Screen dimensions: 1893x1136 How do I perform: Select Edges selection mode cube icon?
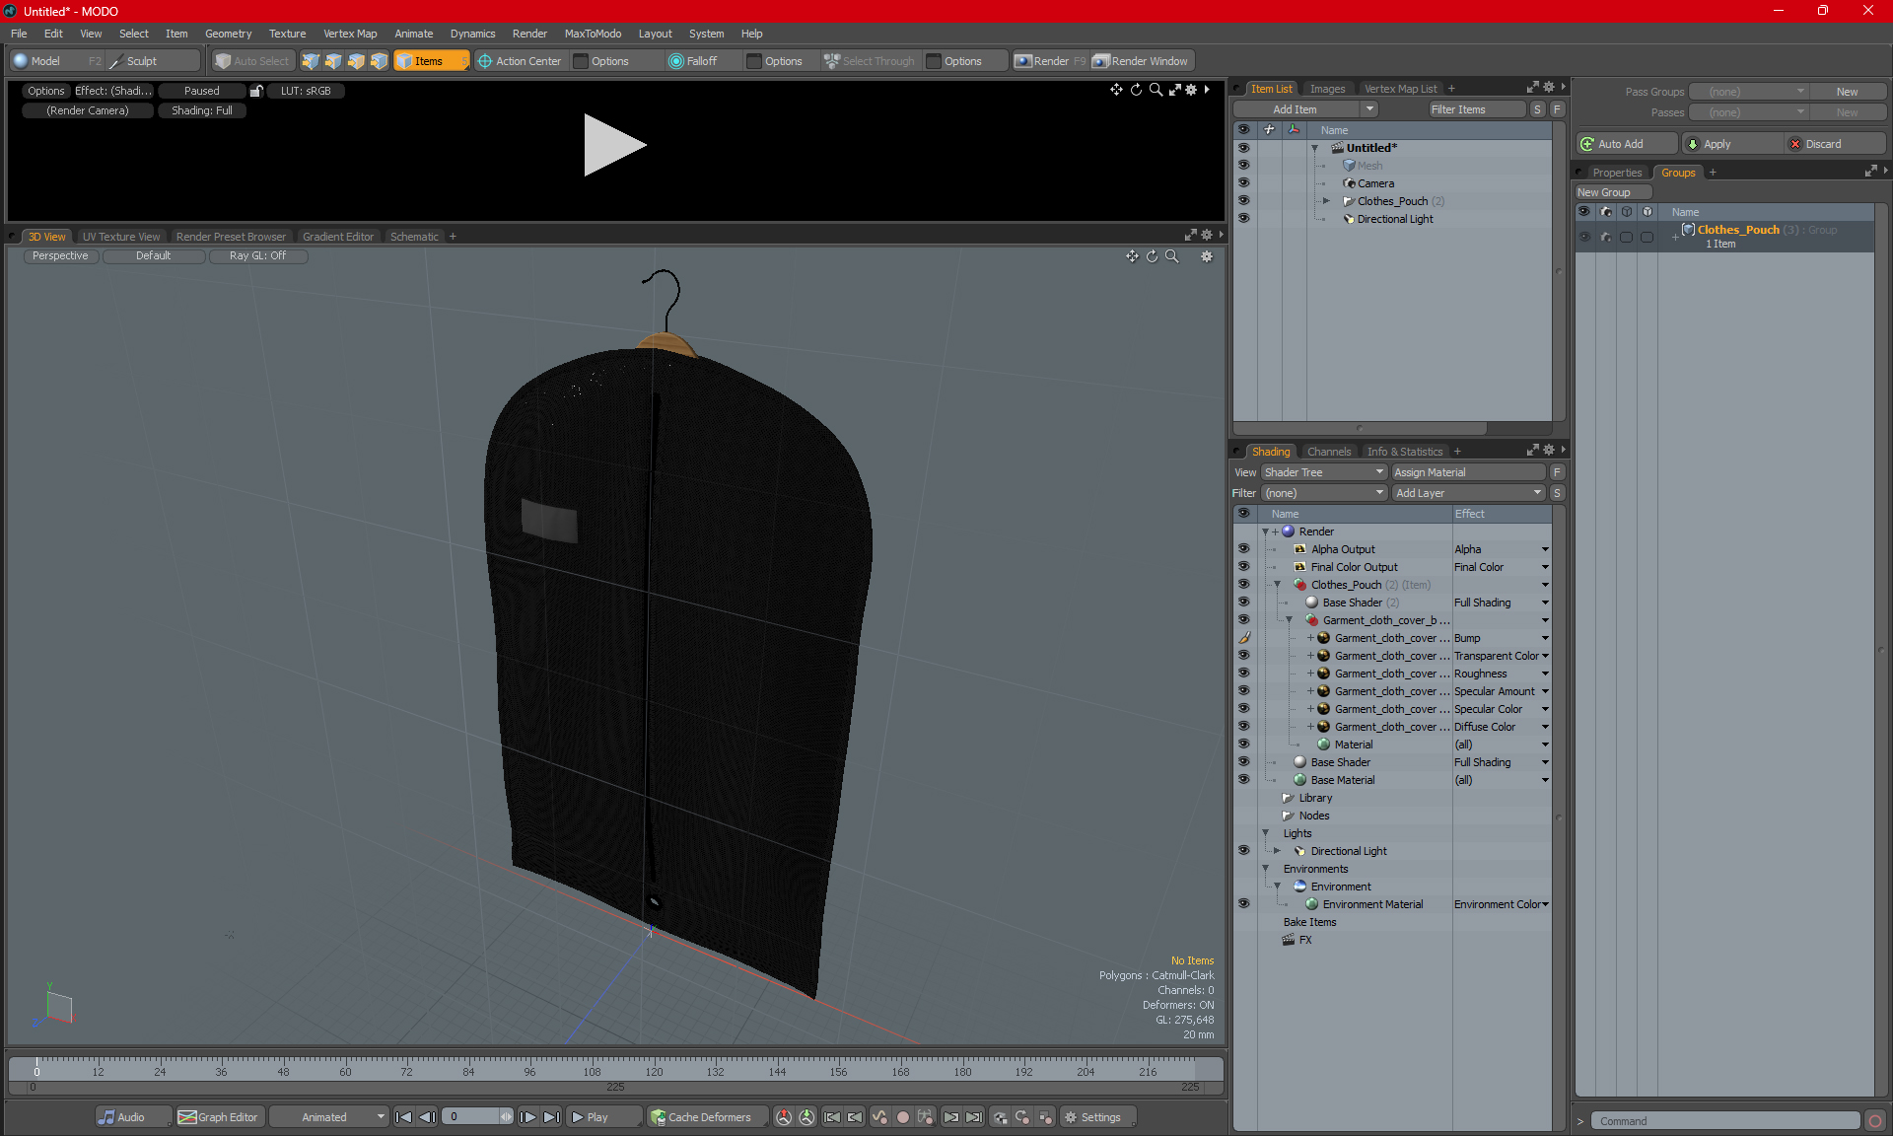[x=333, y=61]
